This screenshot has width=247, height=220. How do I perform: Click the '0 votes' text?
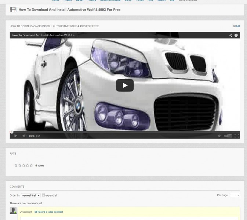coord(40,166)
